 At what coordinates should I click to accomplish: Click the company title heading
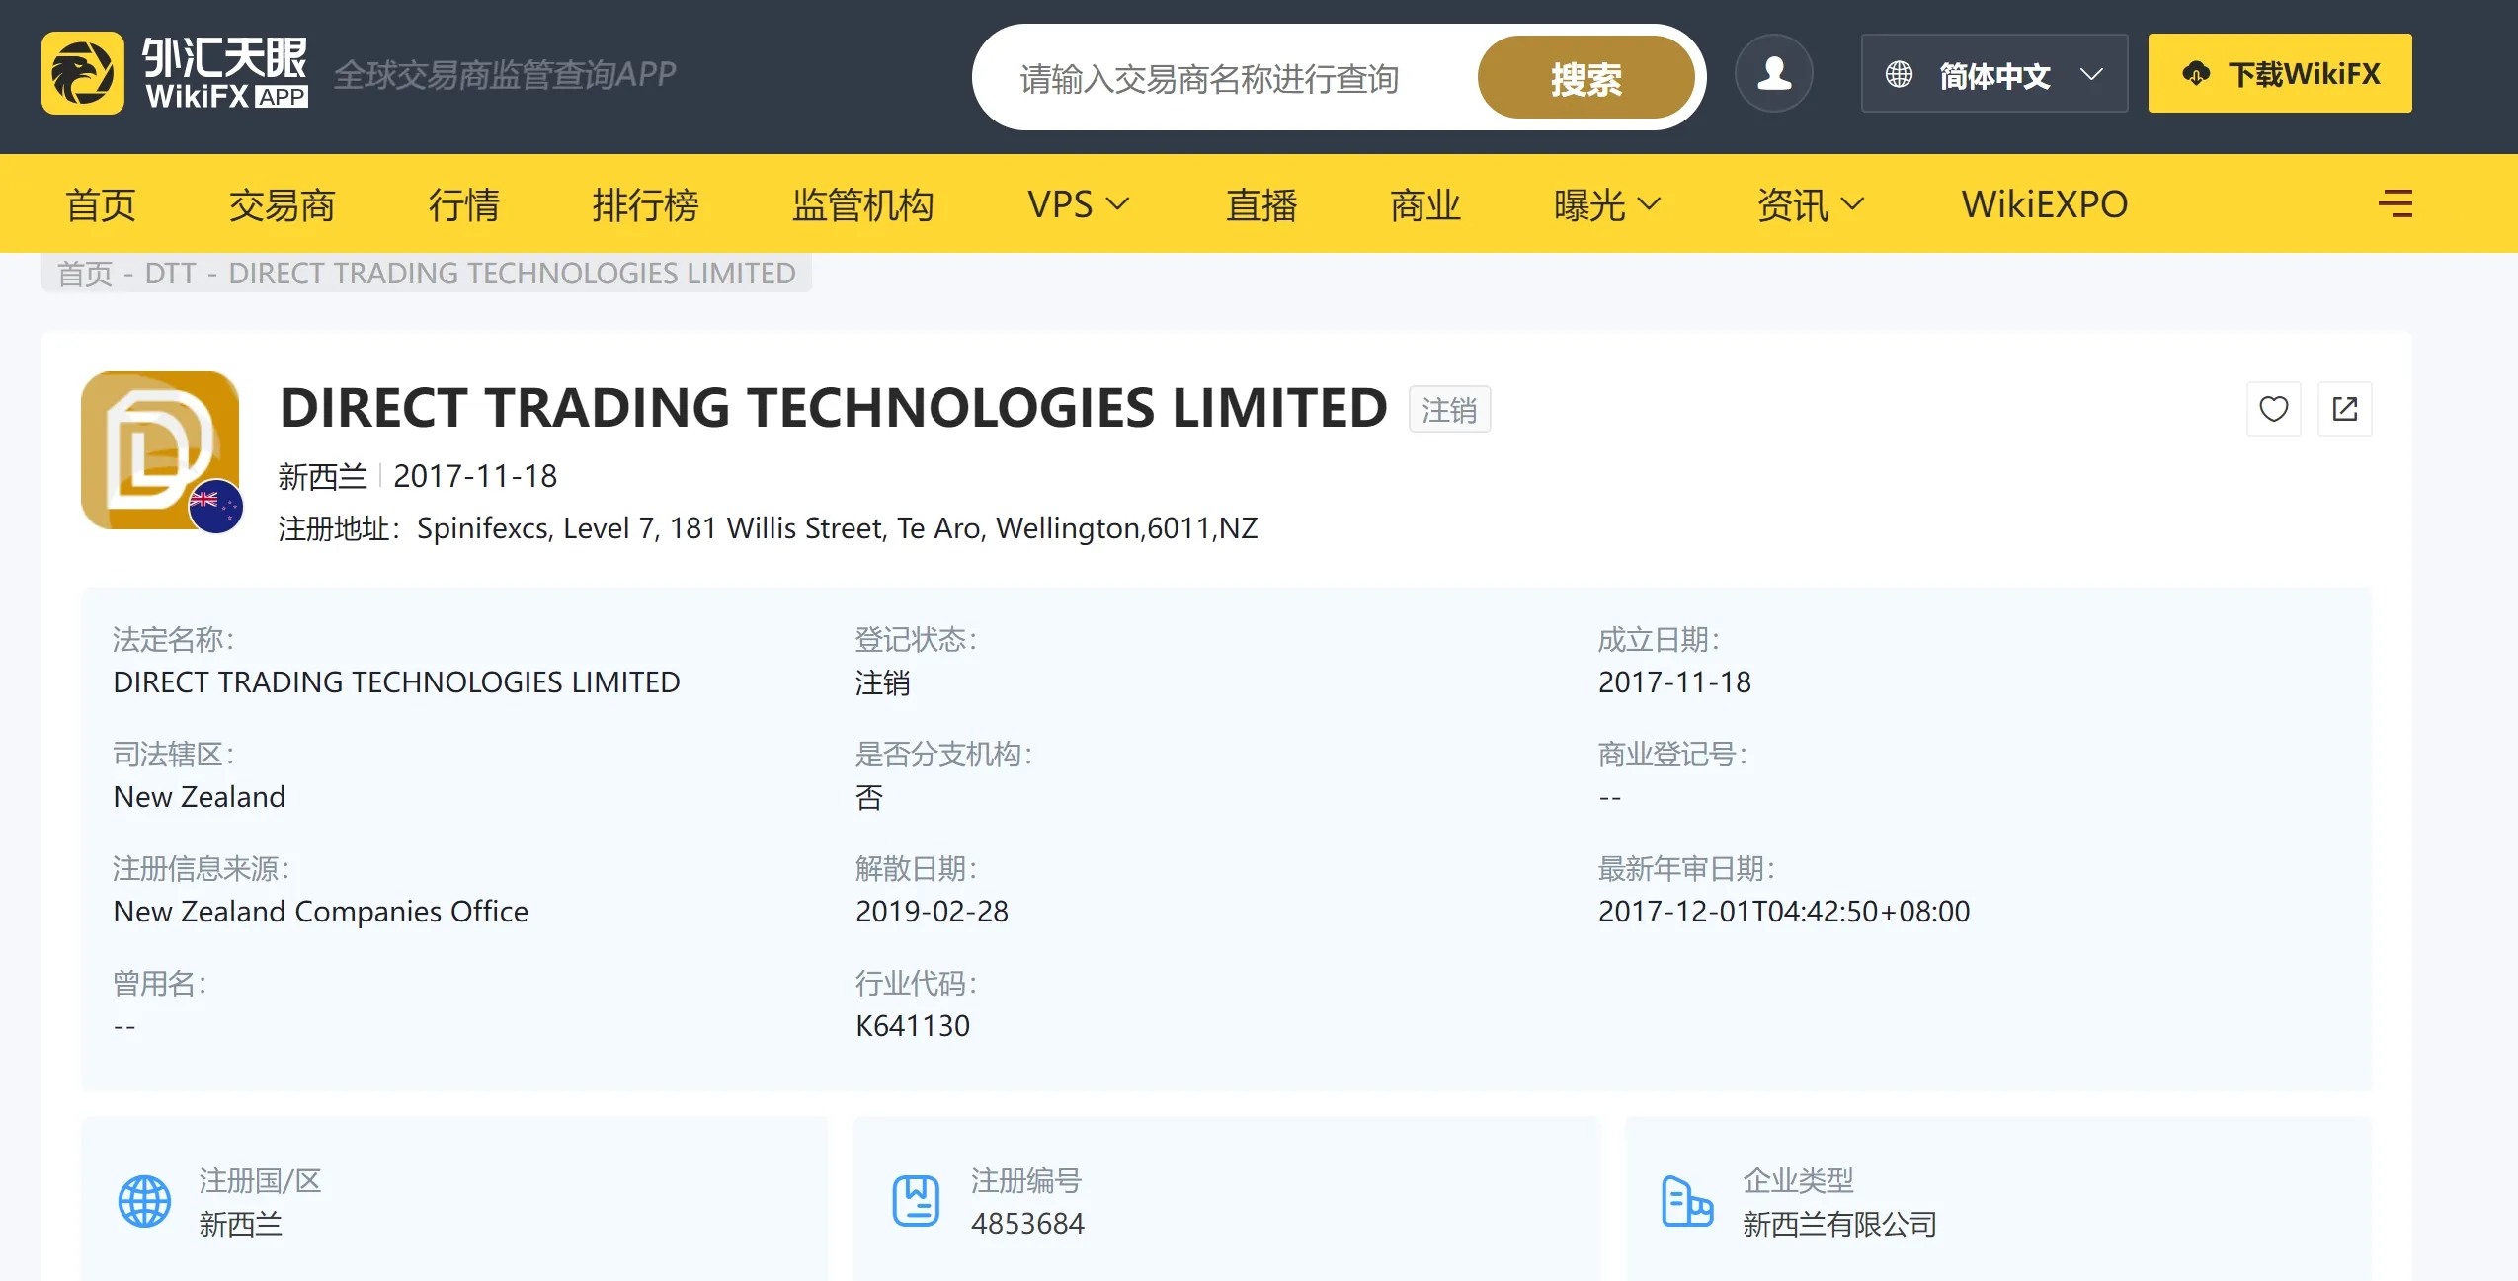pyautogui.click(x=834, y=407)
